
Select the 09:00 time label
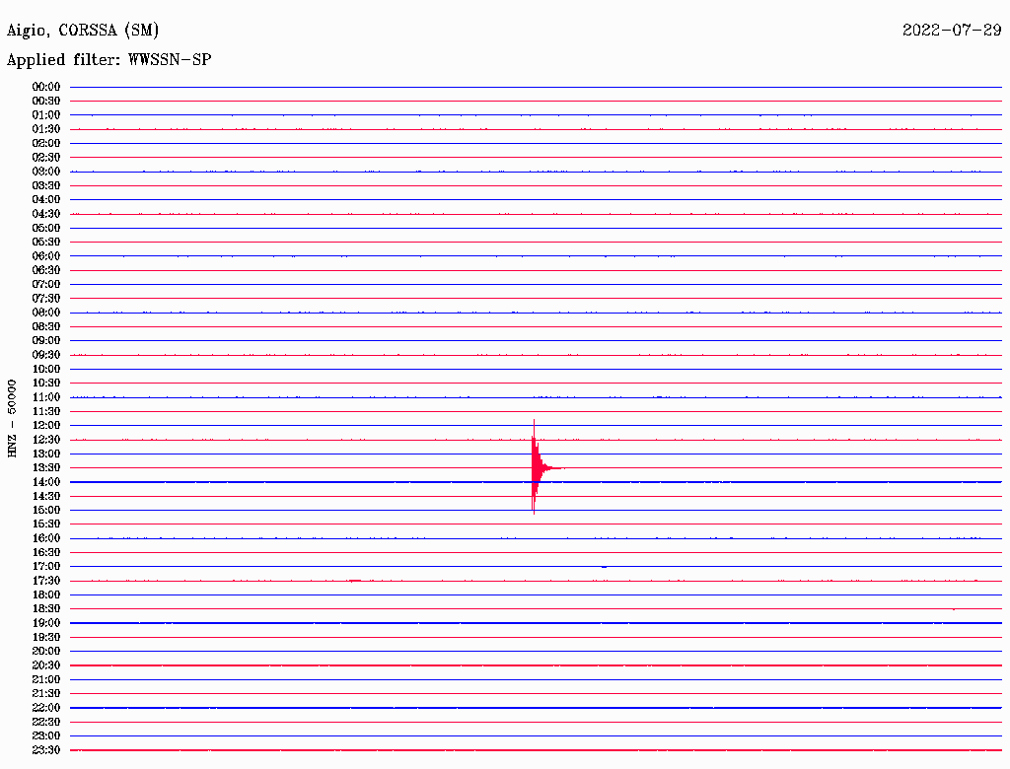(x=46, y=341)
